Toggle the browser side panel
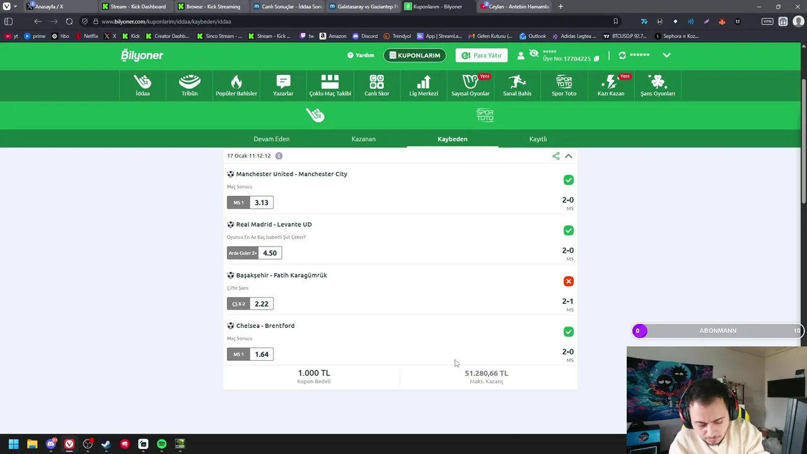 tap(8, 21)
